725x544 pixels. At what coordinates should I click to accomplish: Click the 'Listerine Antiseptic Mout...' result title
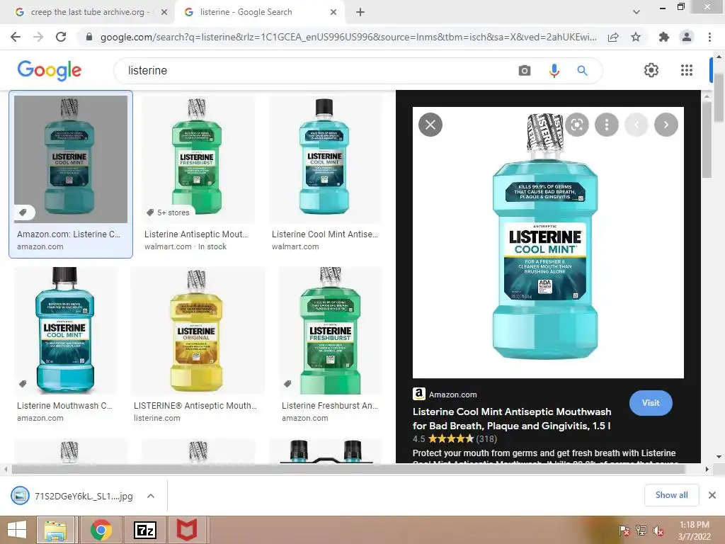[x=196, y=234]
